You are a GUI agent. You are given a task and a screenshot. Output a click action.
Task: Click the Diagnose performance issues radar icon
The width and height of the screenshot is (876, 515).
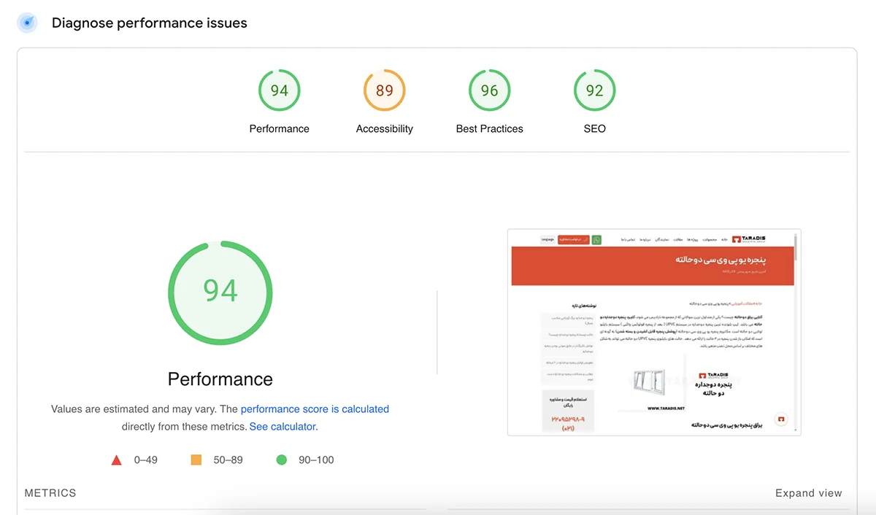(x=27, y=23)
